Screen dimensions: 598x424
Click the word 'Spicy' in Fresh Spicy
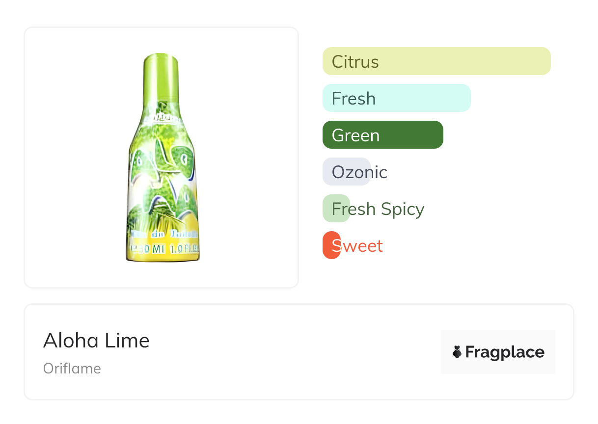pyautogui.click(x=402, y=209)
